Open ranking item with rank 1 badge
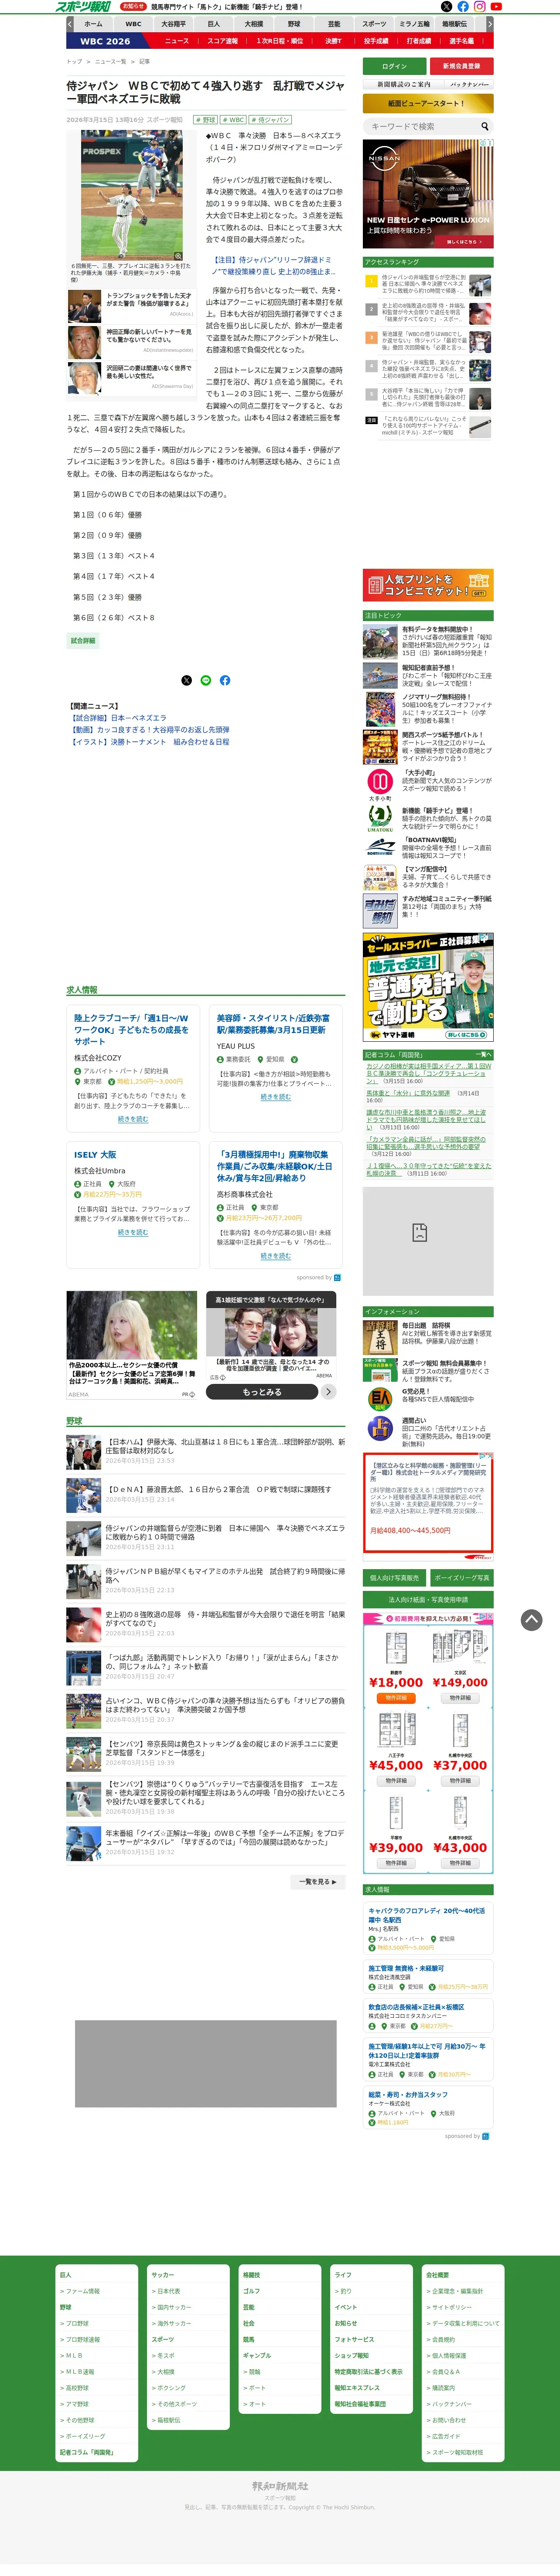This screenshot has width=560, height=2576. pyautogui.click(x=427, y=284)
